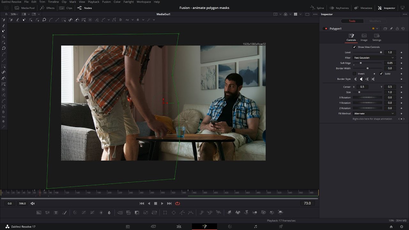
Task: Toggle keyframe diamond for Soft Edge
Action: [x=401, y=63]
